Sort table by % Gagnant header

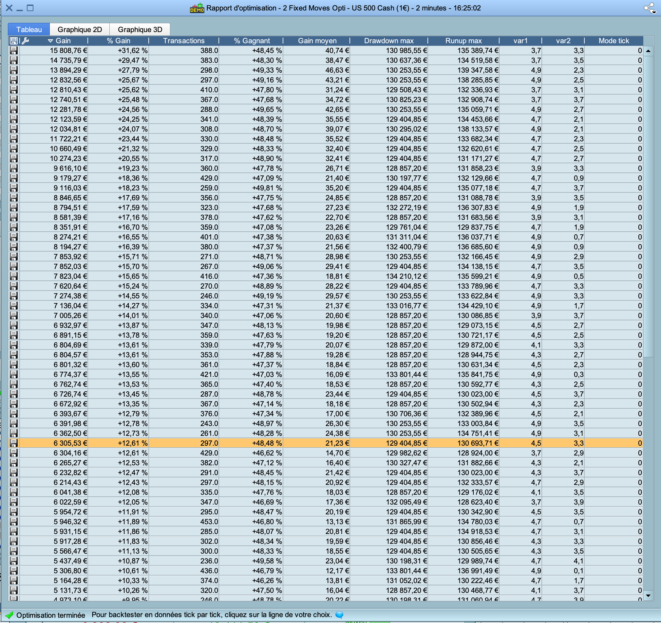[251, 41]
